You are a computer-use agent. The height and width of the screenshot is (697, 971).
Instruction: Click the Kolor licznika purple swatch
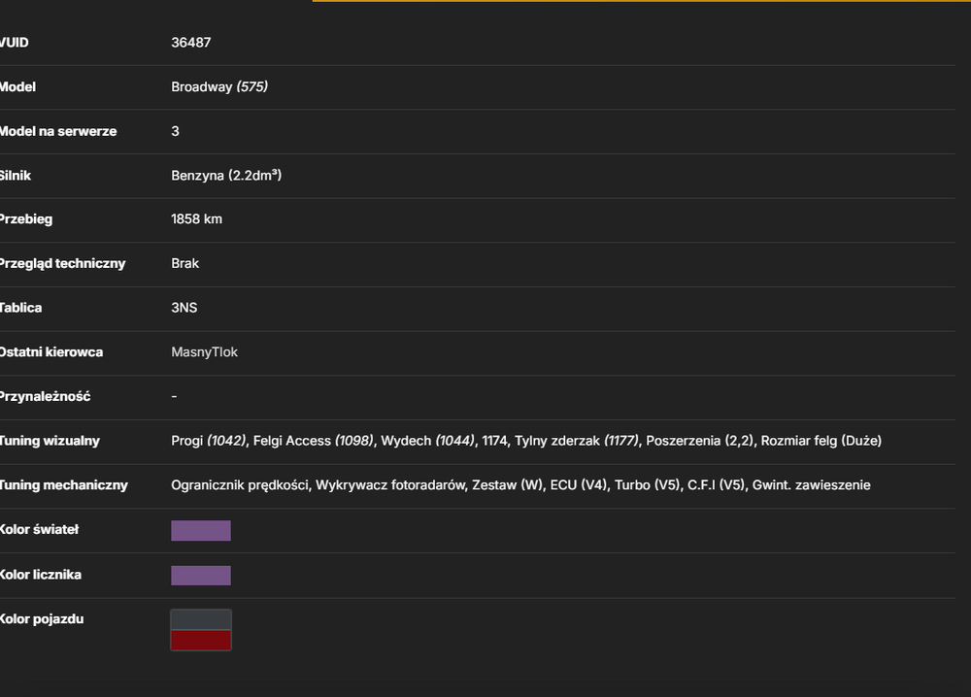[x=201, y=575]
